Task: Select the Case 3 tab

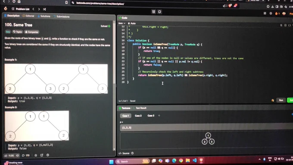Action: 151,115
